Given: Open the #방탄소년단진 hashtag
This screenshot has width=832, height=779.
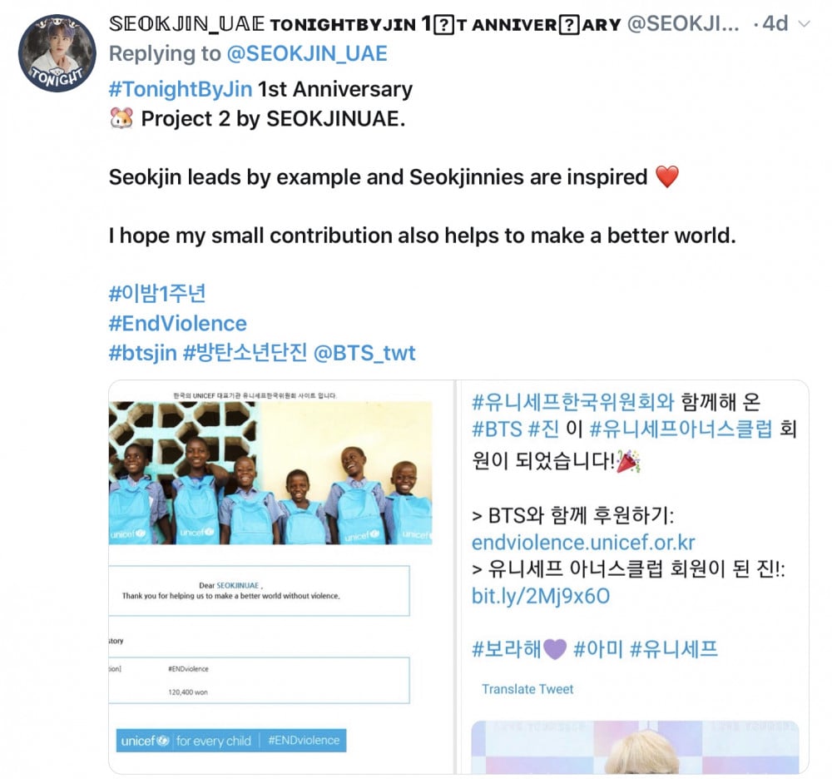Looking at the screenshot, I should 245,353.
